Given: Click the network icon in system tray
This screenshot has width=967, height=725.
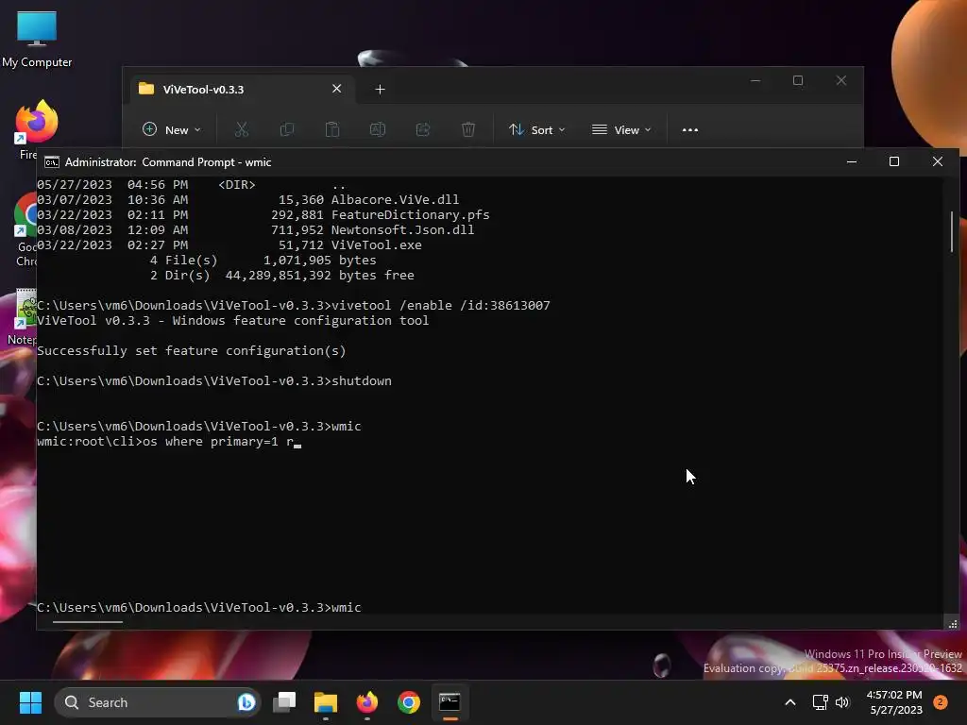Looking at the screenshot, I should click(x=820, y=702).
